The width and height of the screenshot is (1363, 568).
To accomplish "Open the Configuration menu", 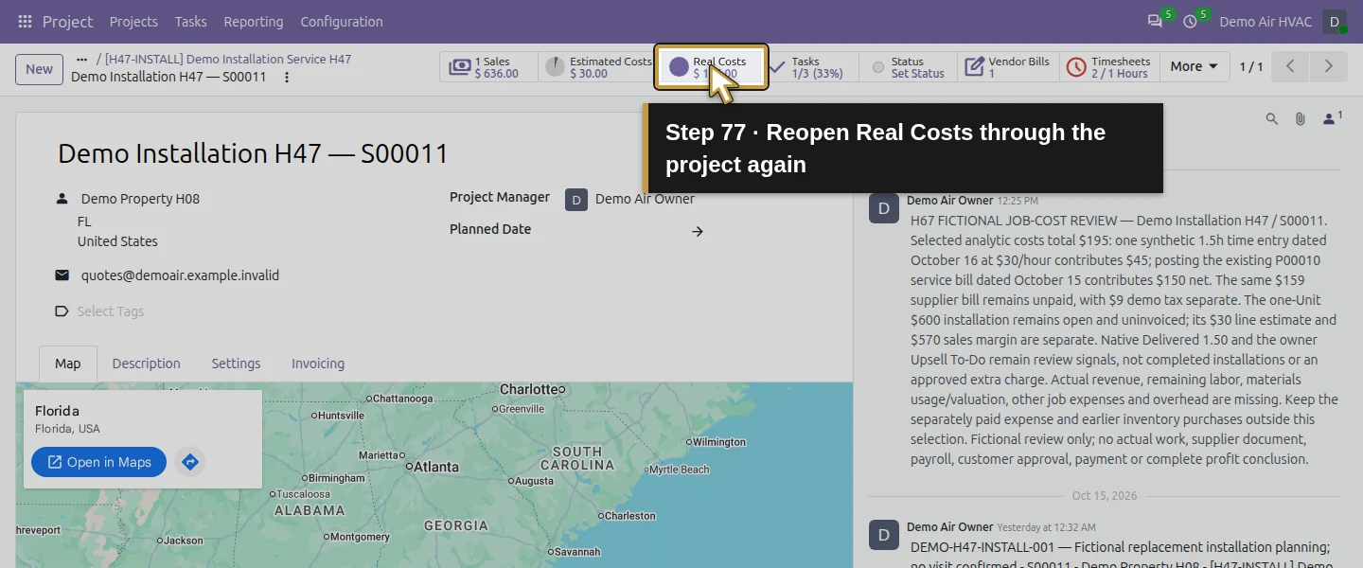I will tap(342, 21).
